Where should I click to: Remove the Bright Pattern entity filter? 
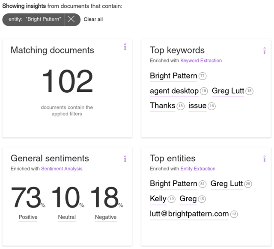point(71,19)
